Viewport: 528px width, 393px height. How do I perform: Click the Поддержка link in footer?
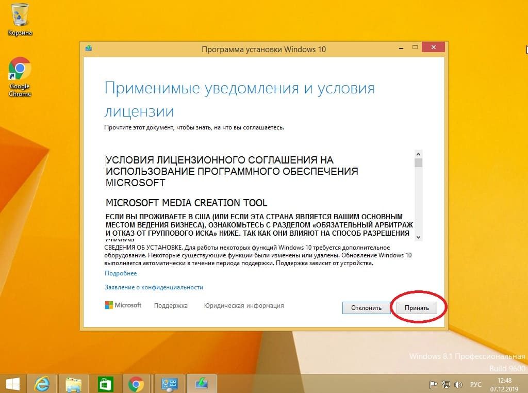point(171,305)
